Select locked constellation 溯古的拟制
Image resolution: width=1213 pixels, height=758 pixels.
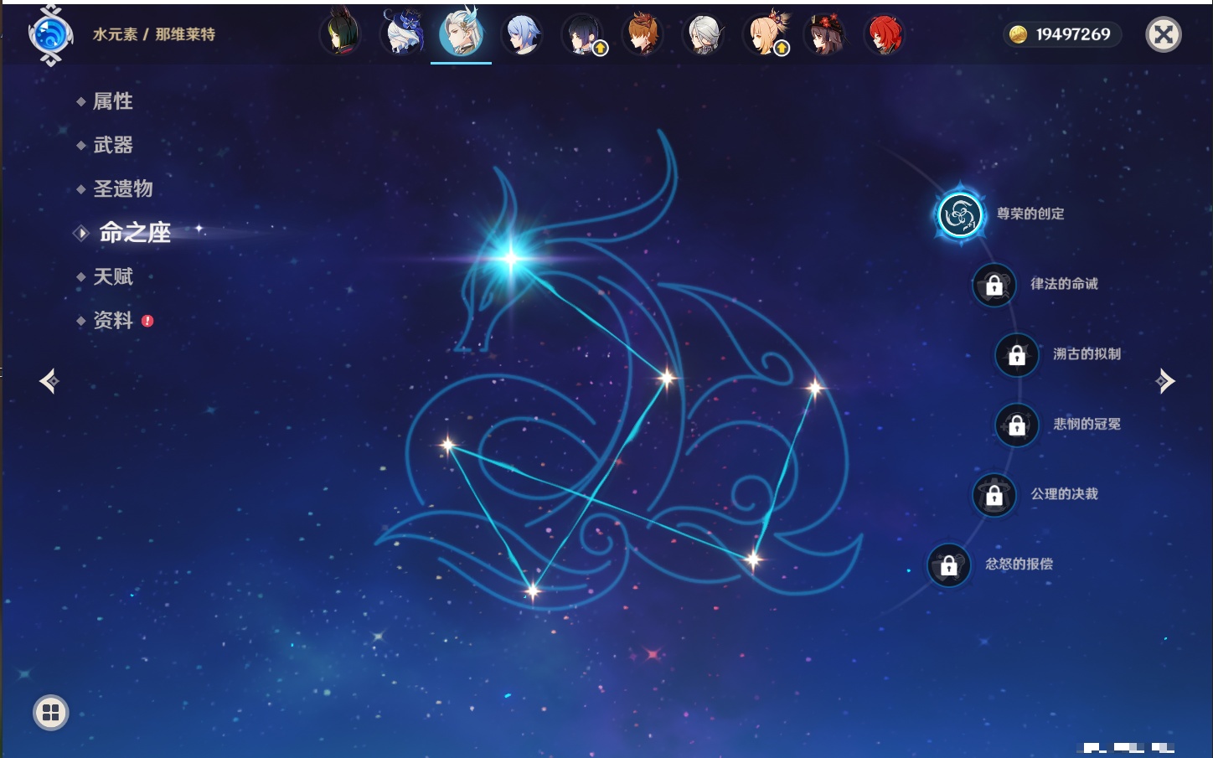coord(1017,355)
